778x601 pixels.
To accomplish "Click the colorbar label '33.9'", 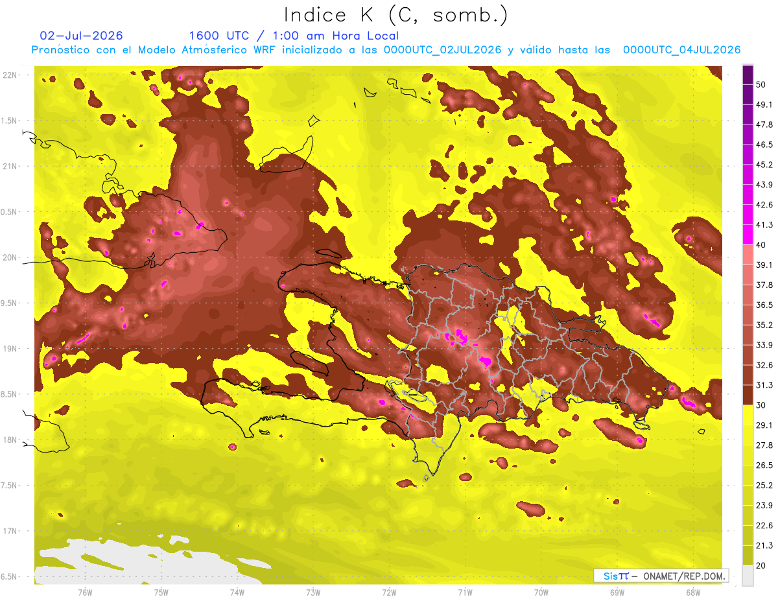I will pyautogui.click(x=765, y=345).
